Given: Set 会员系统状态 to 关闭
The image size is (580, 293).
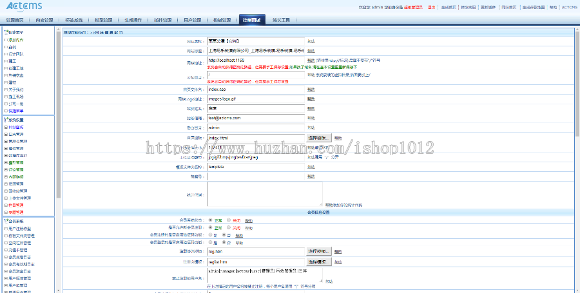Looking at the screenshot, I should coord(229,220).
